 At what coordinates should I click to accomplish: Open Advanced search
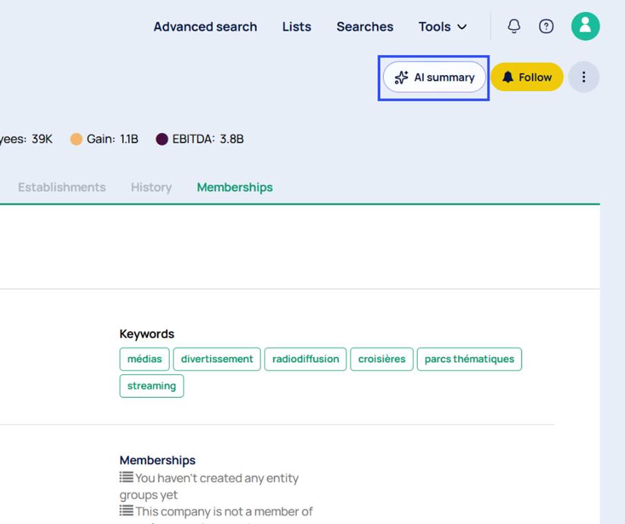[205, 26]
